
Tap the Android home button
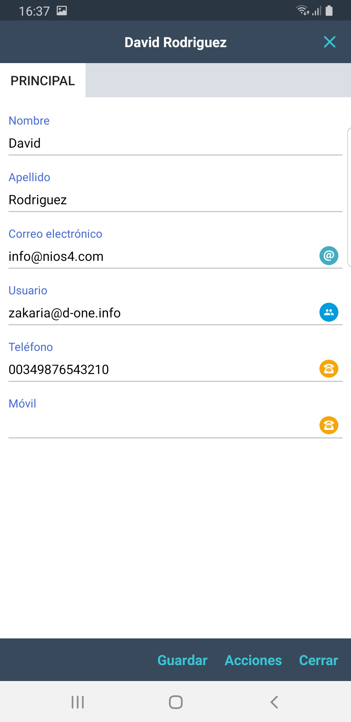pos(175,702)
